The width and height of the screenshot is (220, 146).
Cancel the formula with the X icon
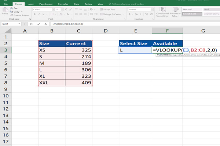[32, 24]
